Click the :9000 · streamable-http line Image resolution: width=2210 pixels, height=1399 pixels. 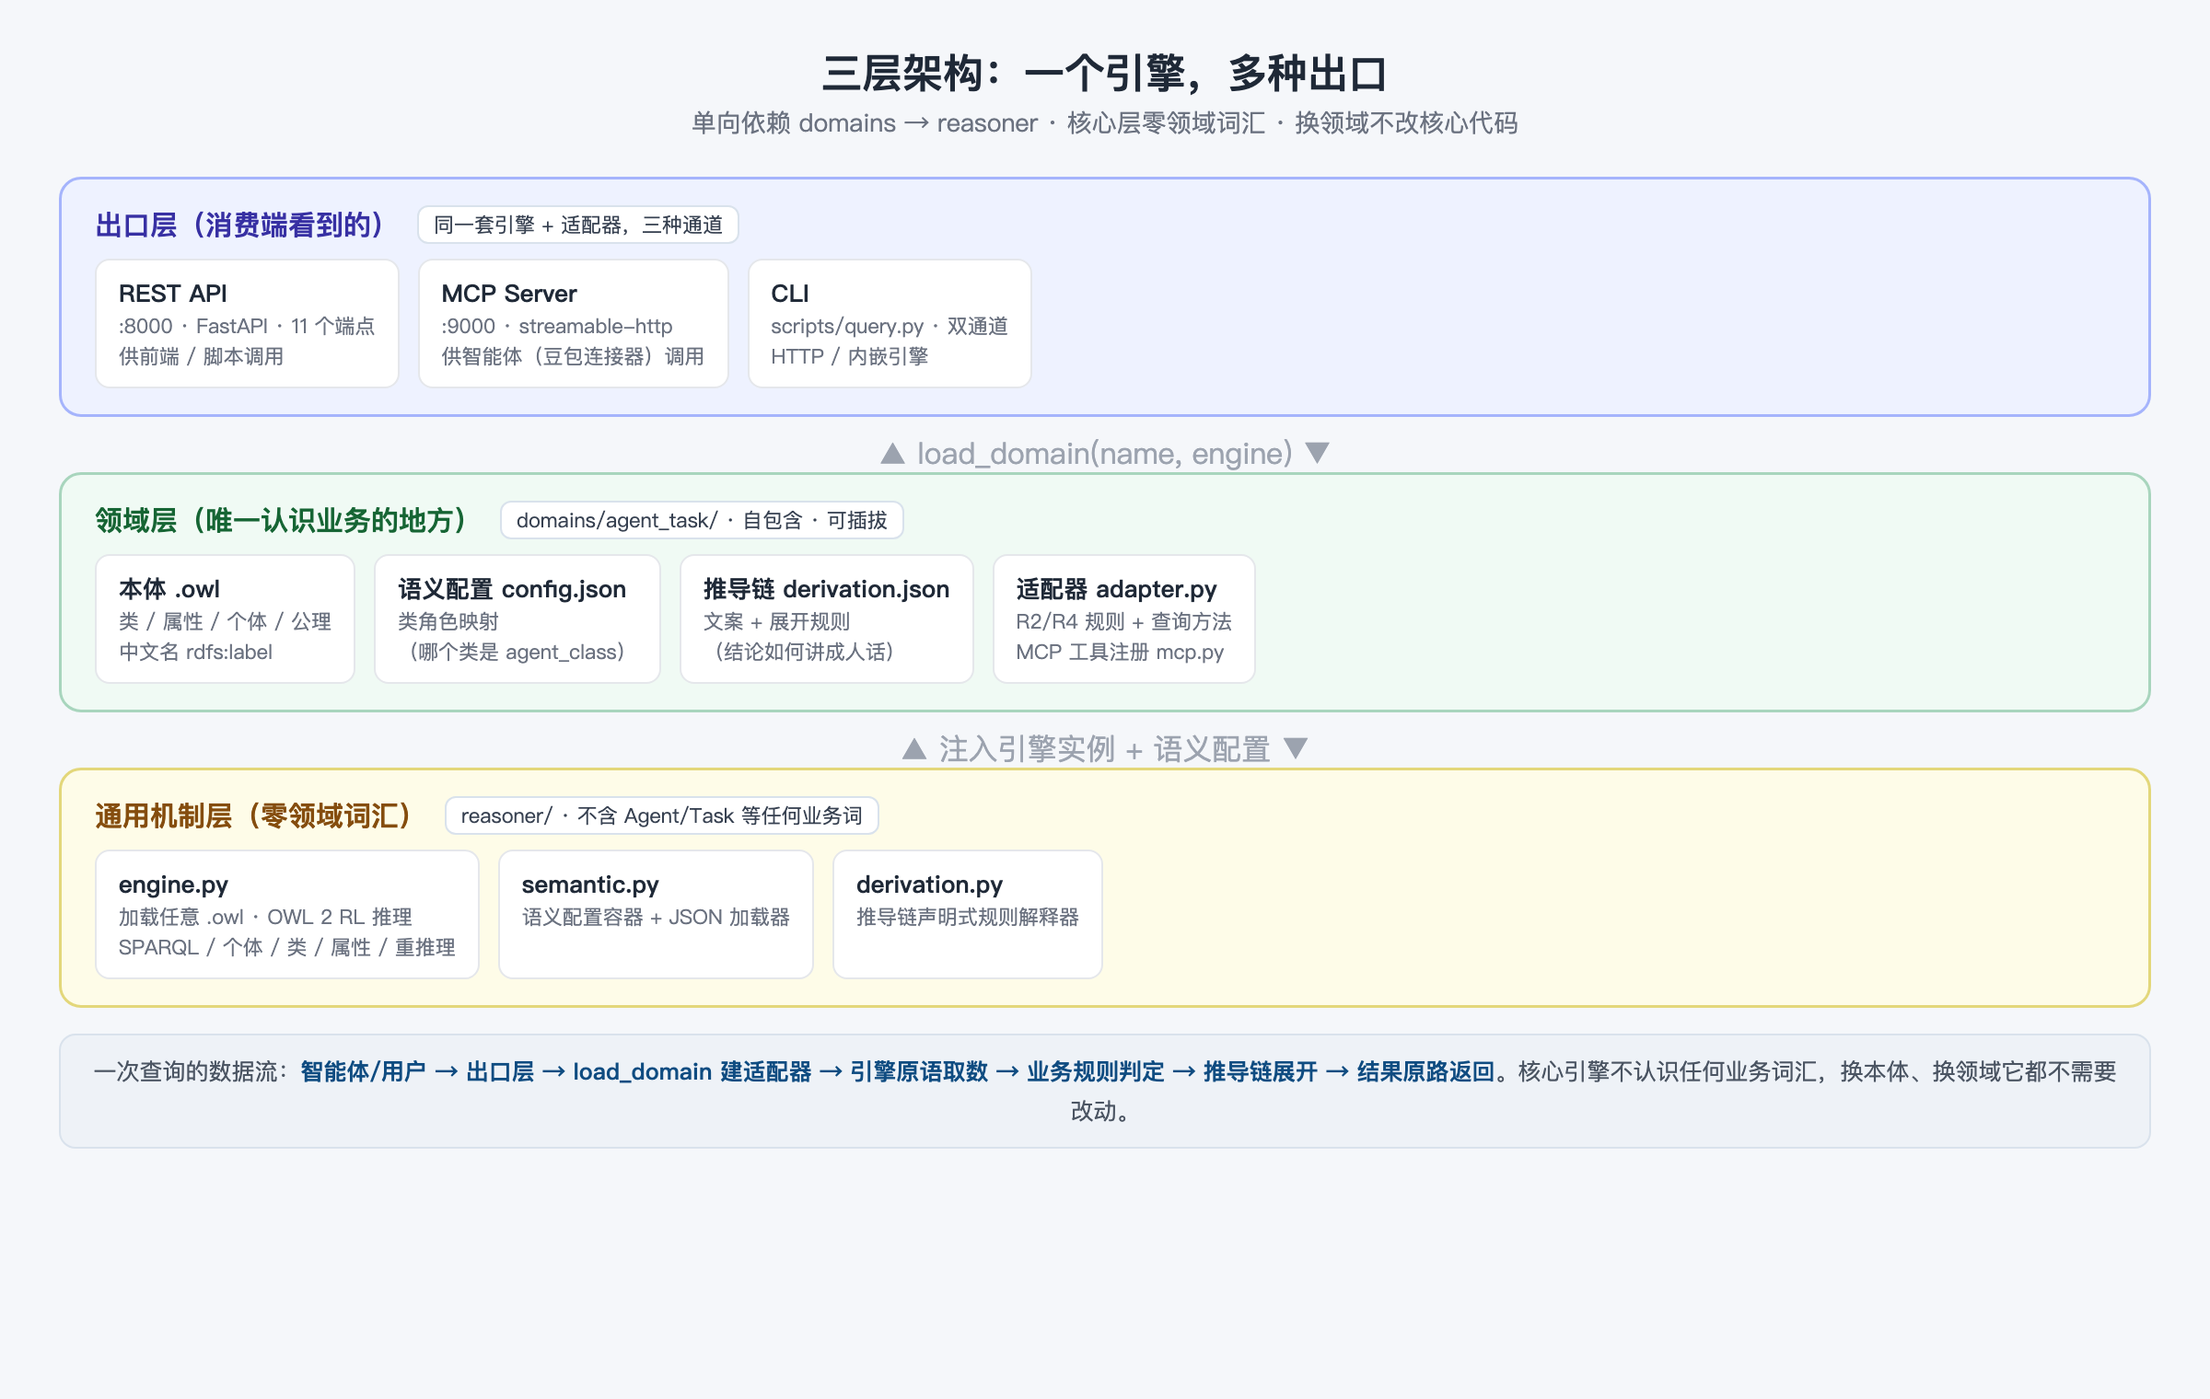557,326
